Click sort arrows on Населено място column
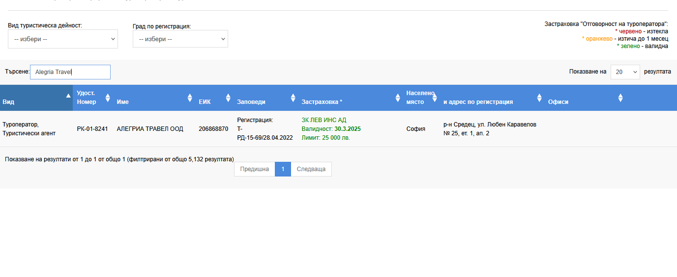 tap(435, 98)
